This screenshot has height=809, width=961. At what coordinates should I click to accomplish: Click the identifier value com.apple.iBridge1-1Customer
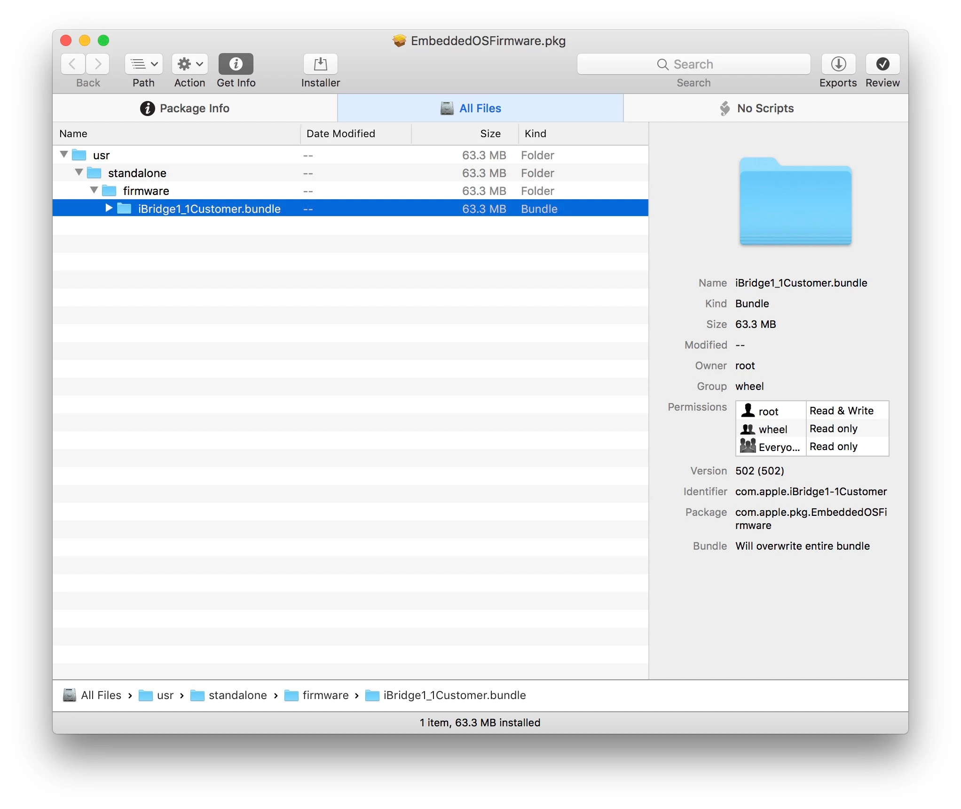pos(811,491)
